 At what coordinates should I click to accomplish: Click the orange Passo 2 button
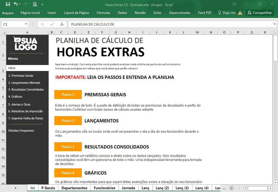pyautogui.click(x=68, y=121)
